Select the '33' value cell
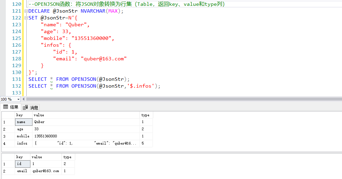The height and width of the screenshot is (179, 342). pos(86,129)
